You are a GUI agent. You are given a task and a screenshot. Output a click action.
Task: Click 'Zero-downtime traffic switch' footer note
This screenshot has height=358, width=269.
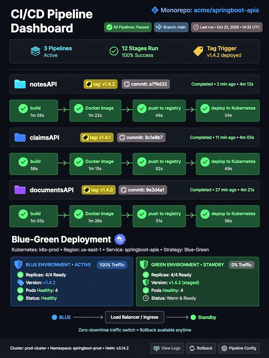coord(107,330)
